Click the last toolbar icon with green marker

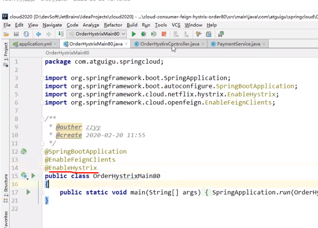221,34
